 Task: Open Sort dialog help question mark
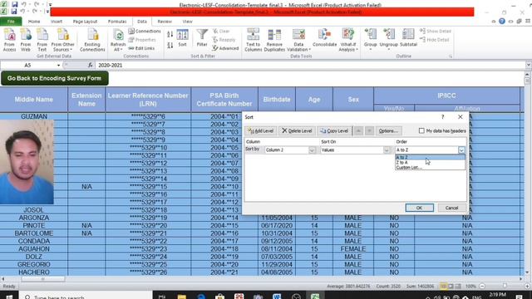[442, 117]
